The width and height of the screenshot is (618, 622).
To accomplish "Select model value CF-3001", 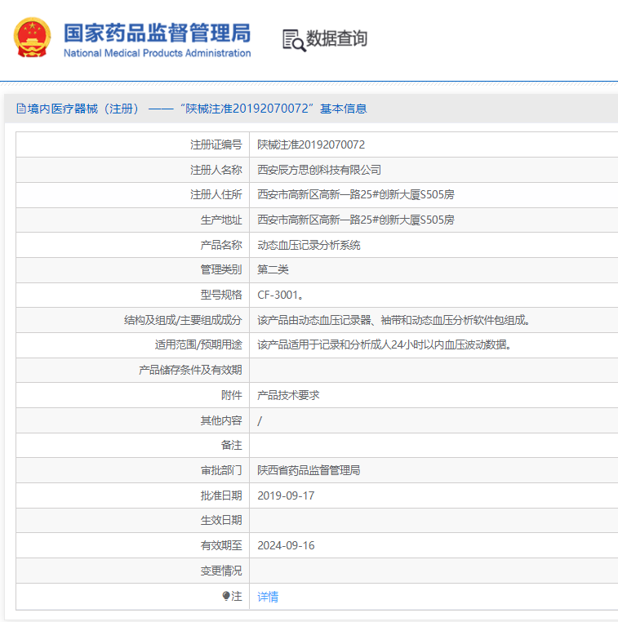I will [281, 295].
